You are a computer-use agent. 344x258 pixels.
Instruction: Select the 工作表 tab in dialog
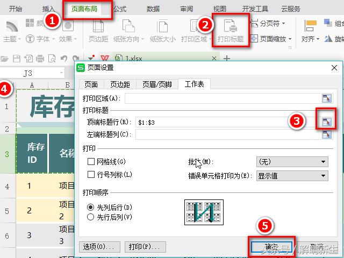click(x=195, y=84)
